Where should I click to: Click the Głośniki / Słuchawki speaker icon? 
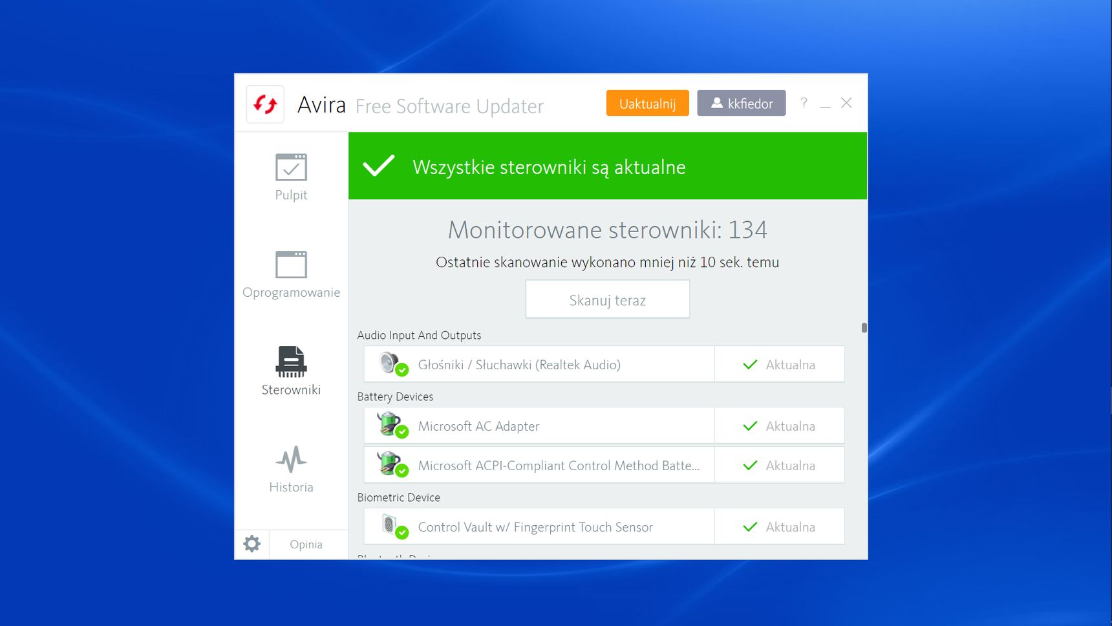[x=392, y=363]
